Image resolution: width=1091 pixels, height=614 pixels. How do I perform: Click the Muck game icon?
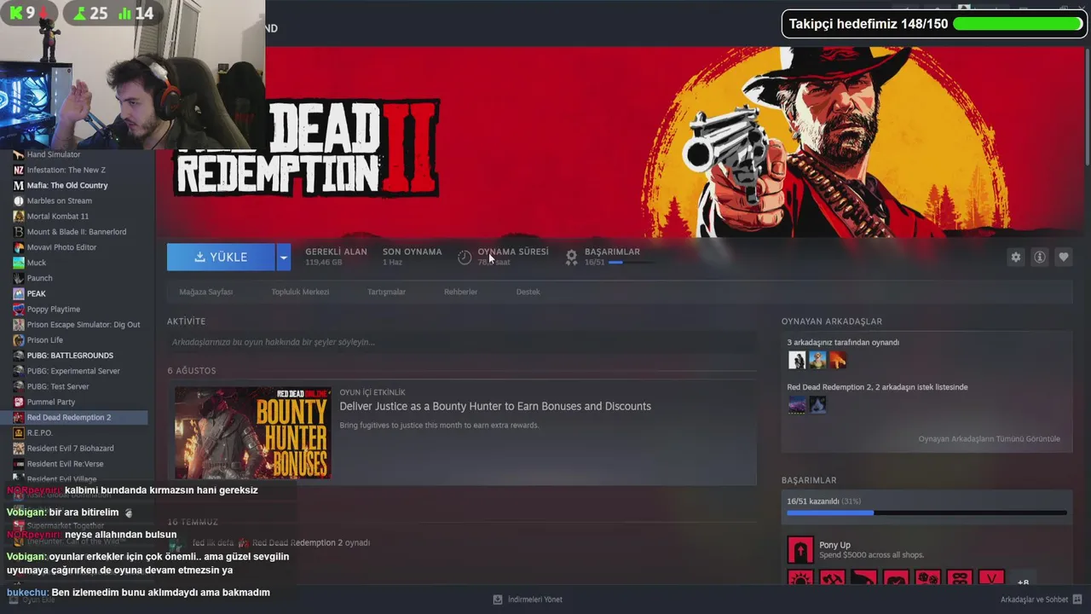coord(19,263)
